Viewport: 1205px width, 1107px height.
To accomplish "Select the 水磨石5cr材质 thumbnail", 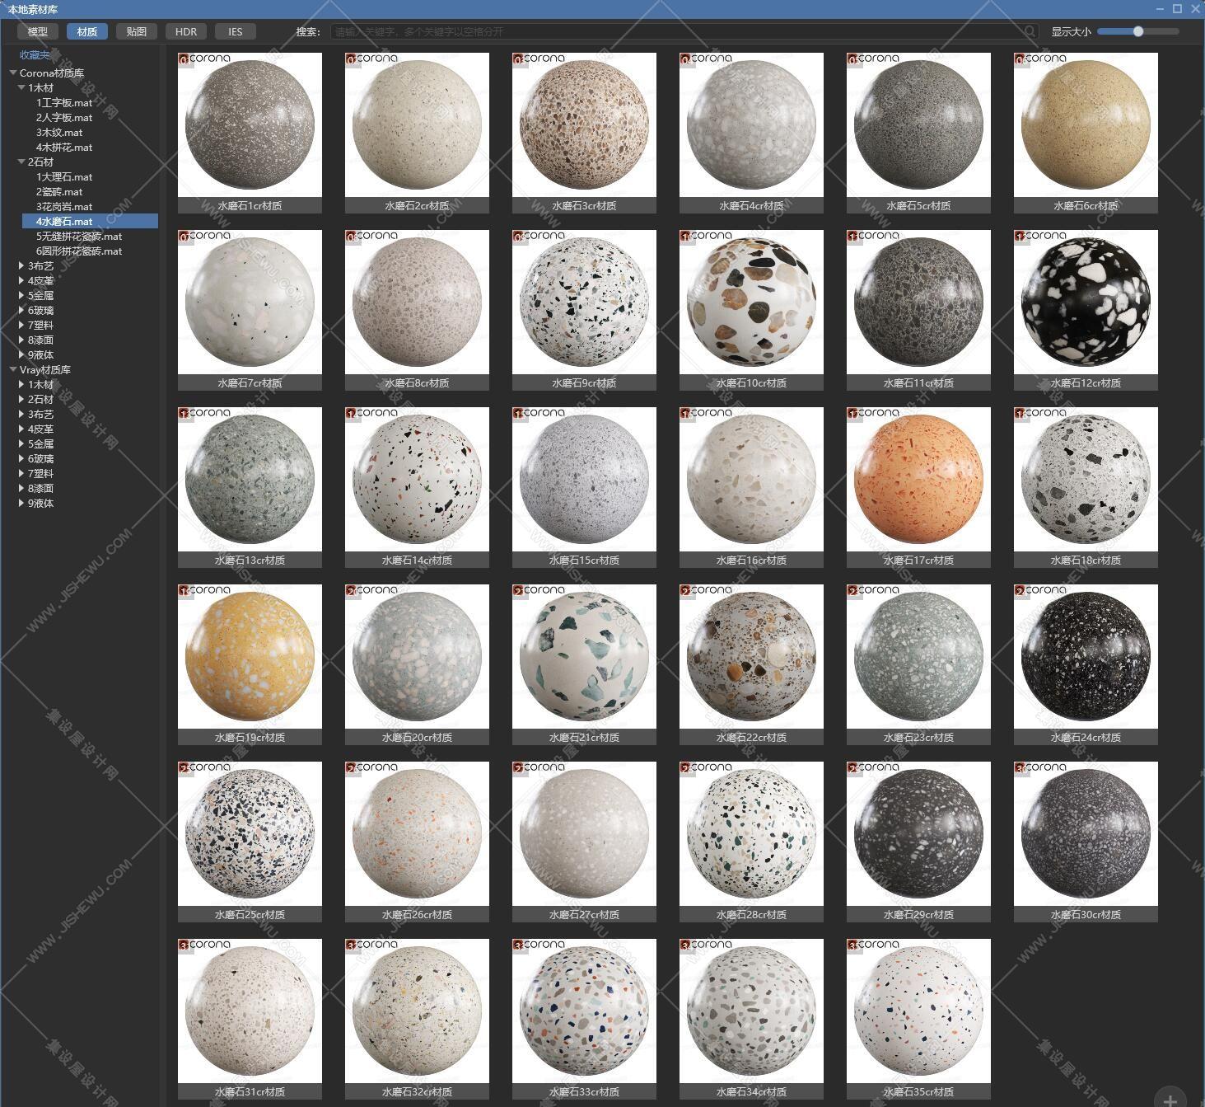I will 918,125.
